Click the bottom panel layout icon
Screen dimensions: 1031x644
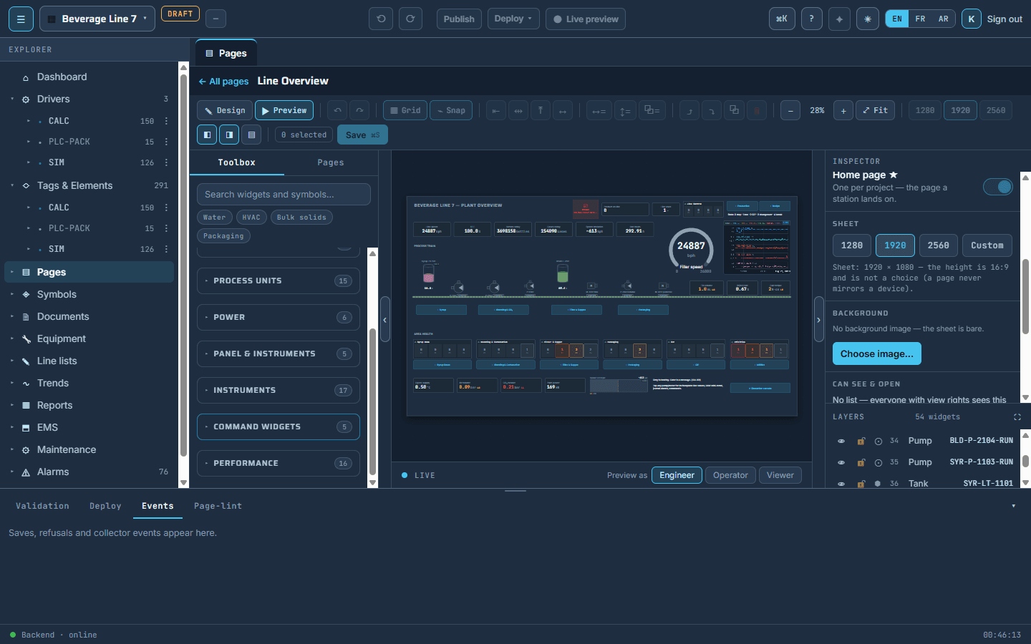pyautogui.click(x=251, y=135)
